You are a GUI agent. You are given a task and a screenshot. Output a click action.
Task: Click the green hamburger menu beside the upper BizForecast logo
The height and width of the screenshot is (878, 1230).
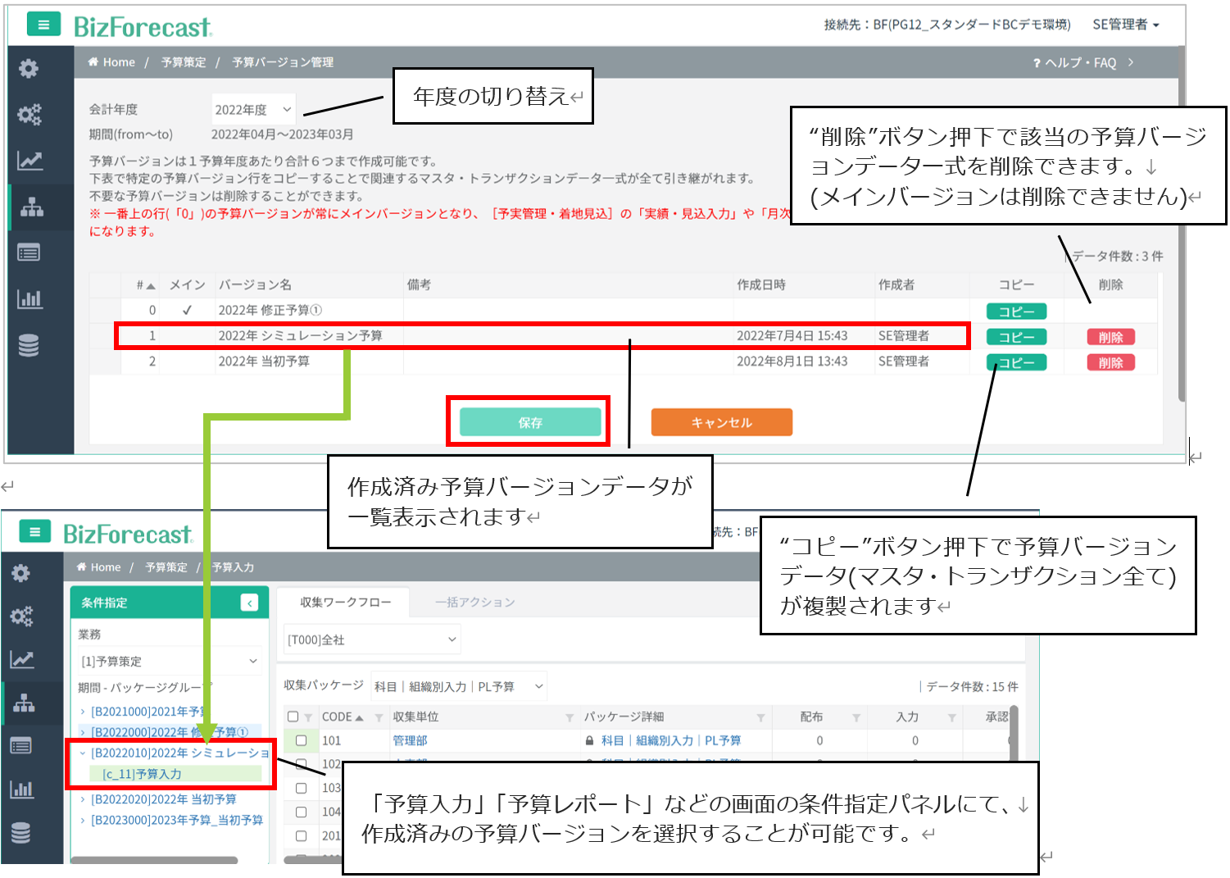pyautogui.click(x=43, y=25)
